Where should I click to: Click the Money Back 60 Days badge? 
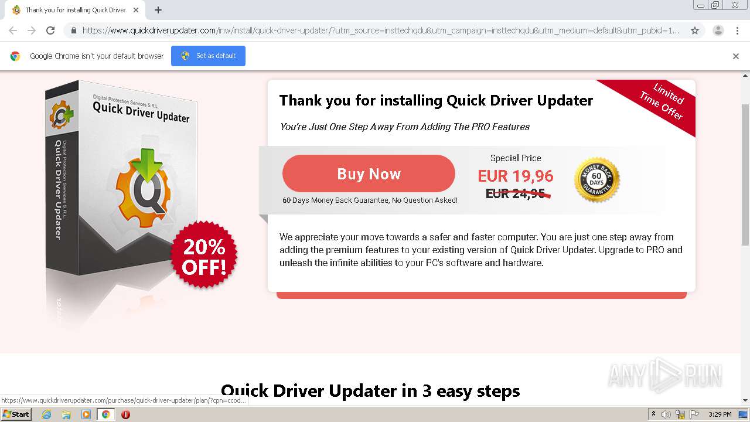pyautogui.click(x=597, y=179)
